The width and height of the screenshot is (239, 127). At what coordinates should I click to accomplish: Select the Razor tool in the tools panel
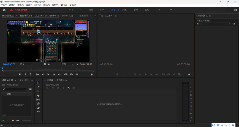click(x=38, y=95)
